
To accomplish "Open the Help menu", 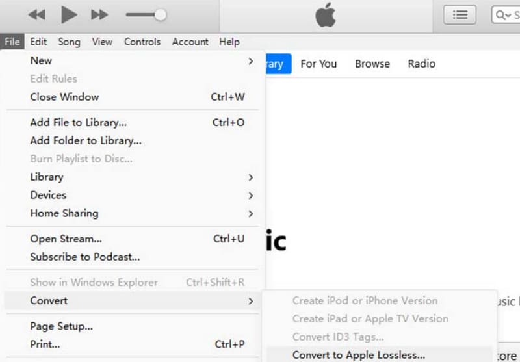I will [x=229, y=42].
